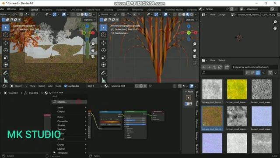Screen dimensions: 280x158
Task: Open the Image menu in Image Editor header
Action: [x=222, y=14]
